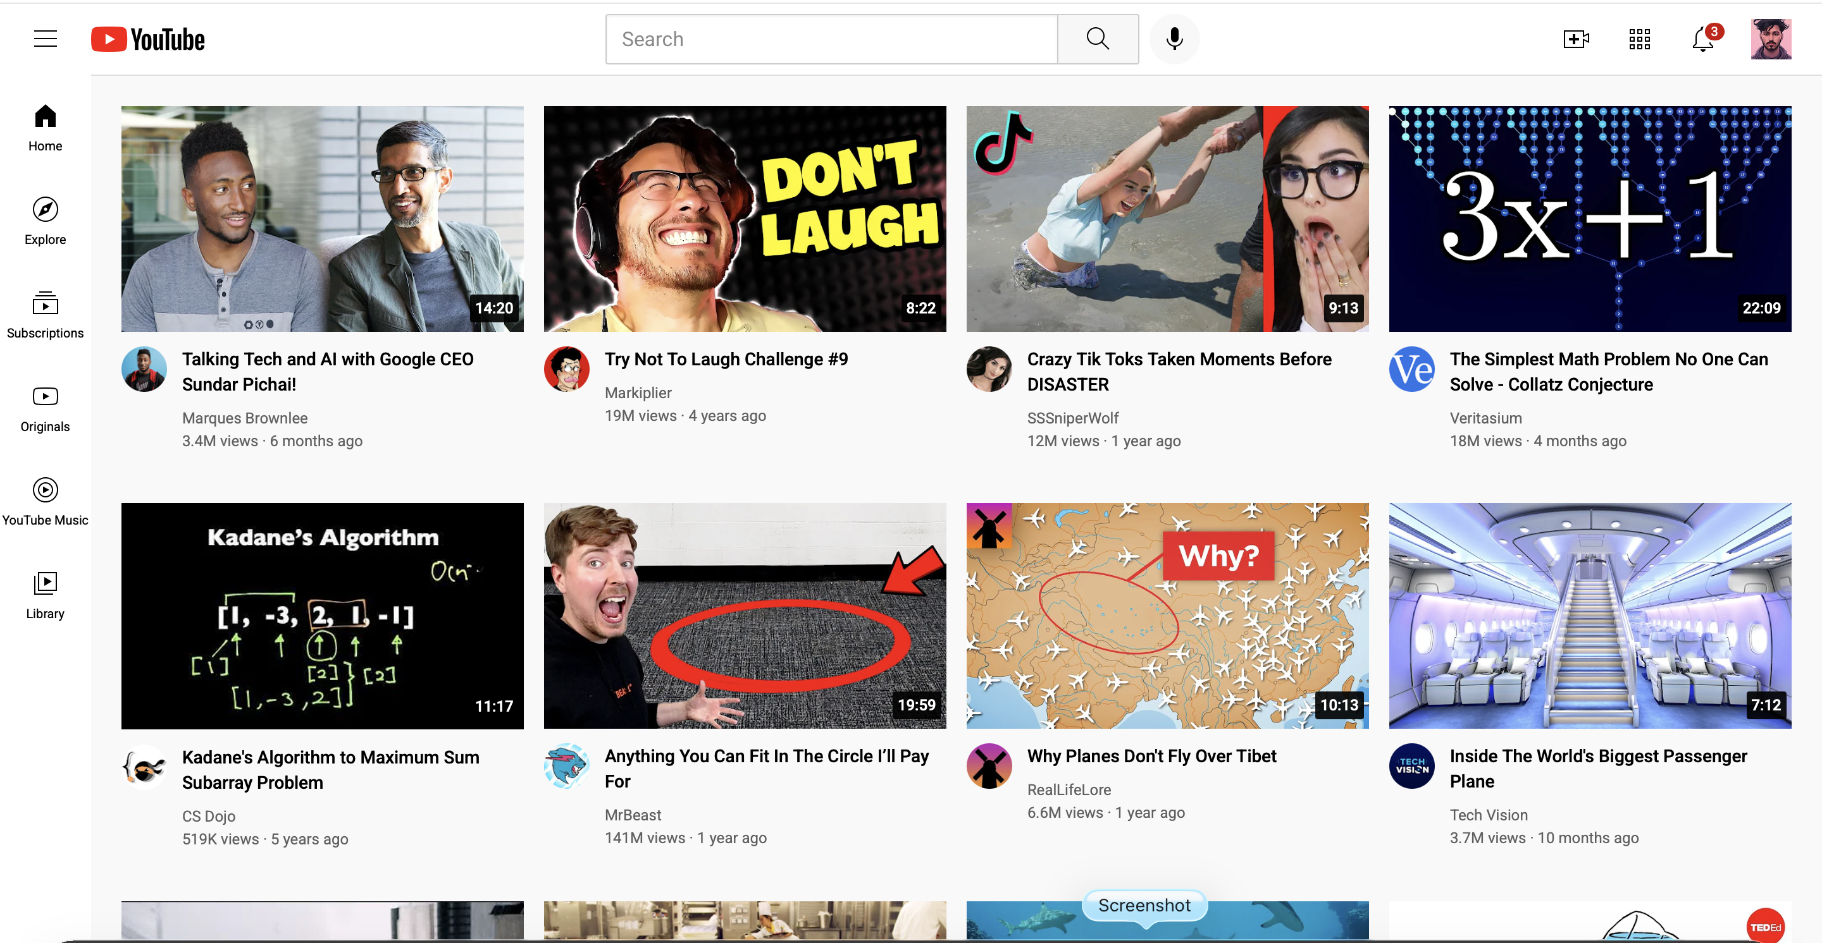1822x943 pixels.
Task: Open title Why Planes Don't Fly Over Tibet
Action: click(x=1151, y=756)
